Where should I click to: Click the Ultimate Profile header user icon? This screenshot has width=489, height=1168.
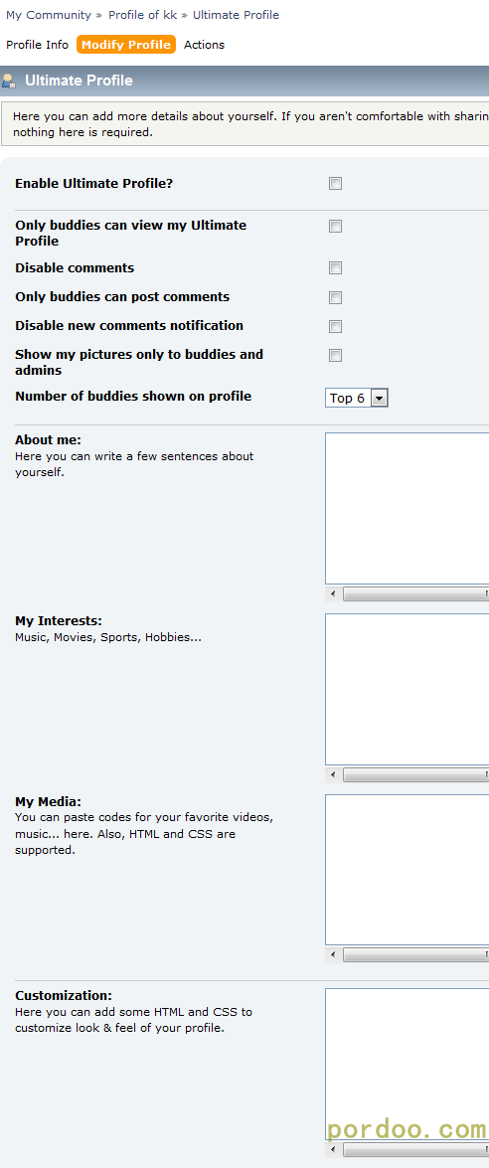tap(9, 81)
